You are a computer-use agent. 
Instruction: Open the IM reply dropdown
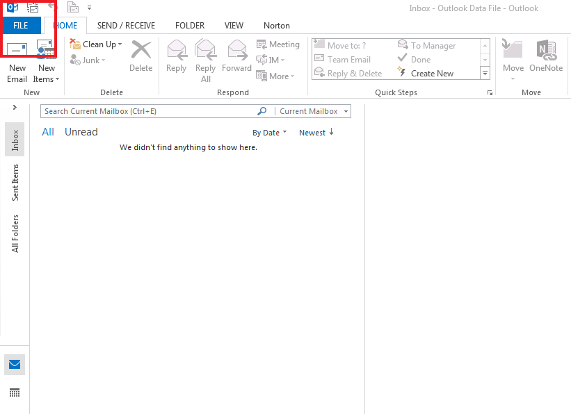271,60
